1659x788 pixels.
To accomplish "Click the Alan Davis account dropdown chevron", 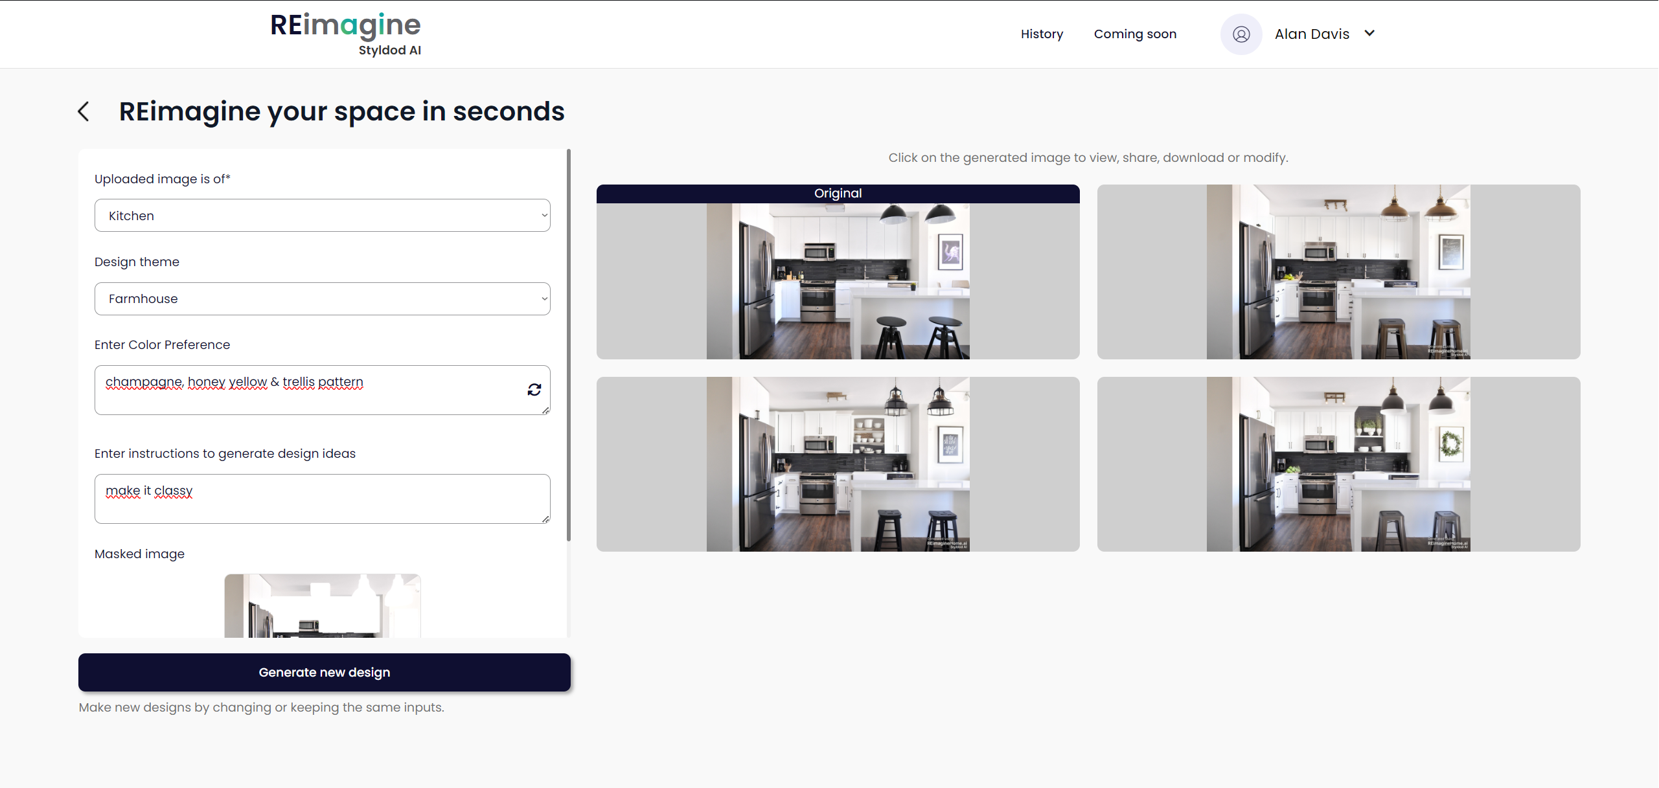I will (1371, 33).
